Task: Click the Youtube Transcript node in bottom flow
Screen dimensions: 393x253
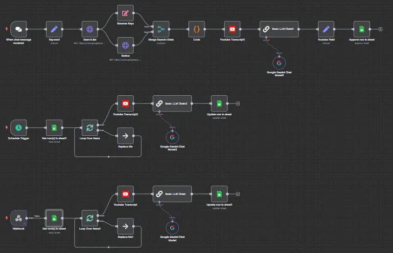Action: [125, 194]
